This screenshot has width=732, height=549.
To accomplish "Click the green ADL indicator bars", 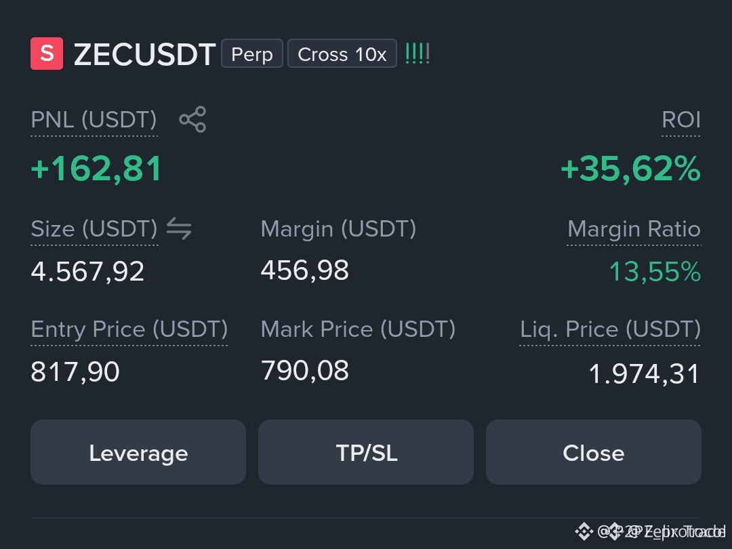I will click(x=418, y=54).
